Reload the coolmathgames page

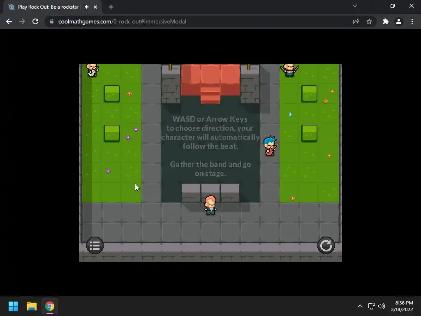[x=35, y=21]
